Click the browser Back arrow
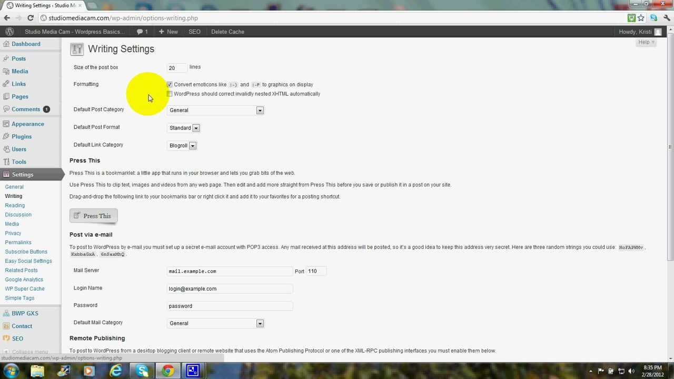This screenshot has width=674, height=379. point(7,18)
